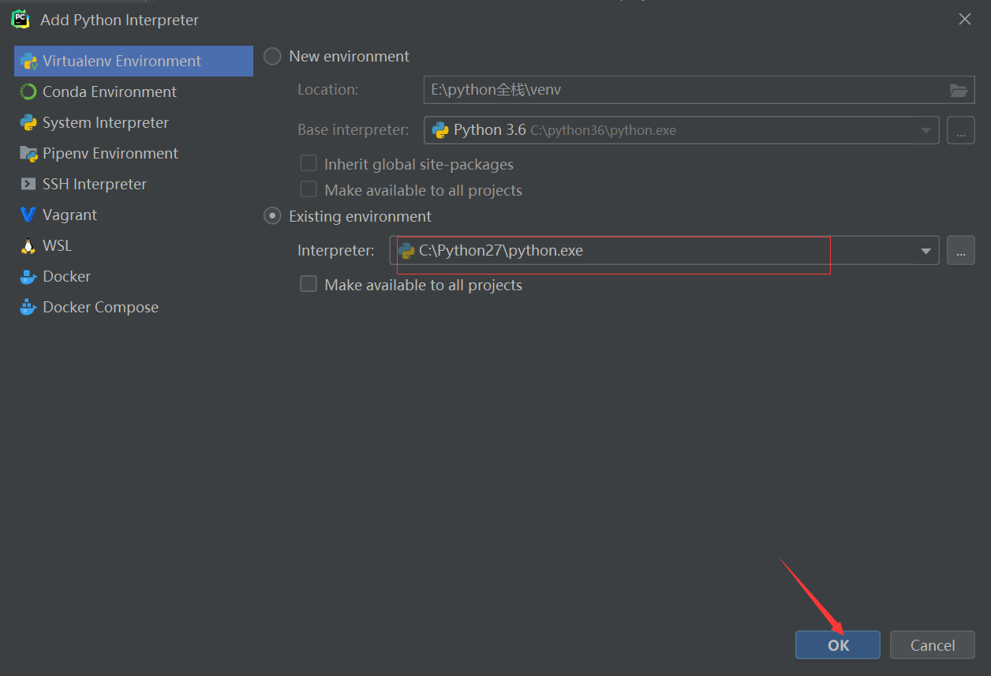991x676 pixels.
Task: Click the 'Location:' label
Action: pyautogui.click(x=327, y=90)
